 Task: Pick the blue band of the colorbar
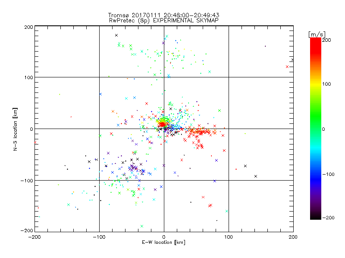[x=316, y=179]
